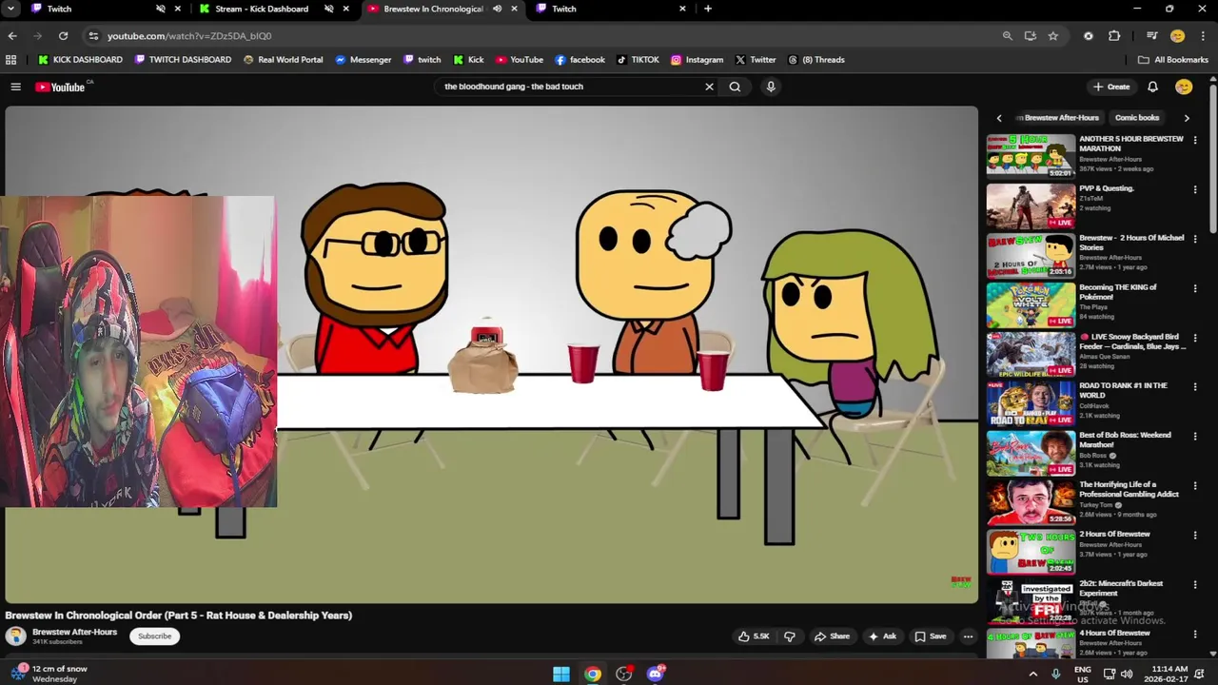Viewport: 1218px width, 685px height.
Task: Expand All Bookmarks folder
Action: point(1172,60)
